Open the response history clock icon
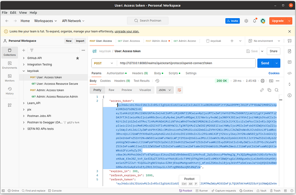Screen dimensions: 296x195 click(157, 81)
